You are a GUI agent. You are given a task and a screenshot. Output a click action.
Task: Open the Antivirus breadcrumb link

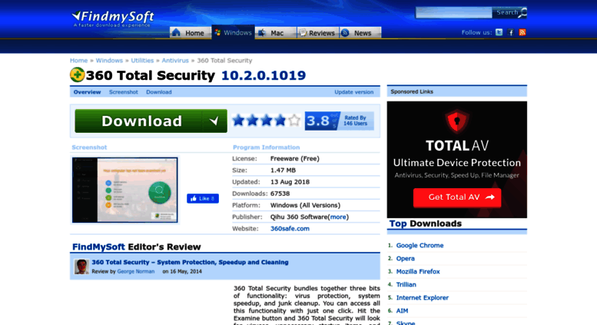tap(175, 61)
